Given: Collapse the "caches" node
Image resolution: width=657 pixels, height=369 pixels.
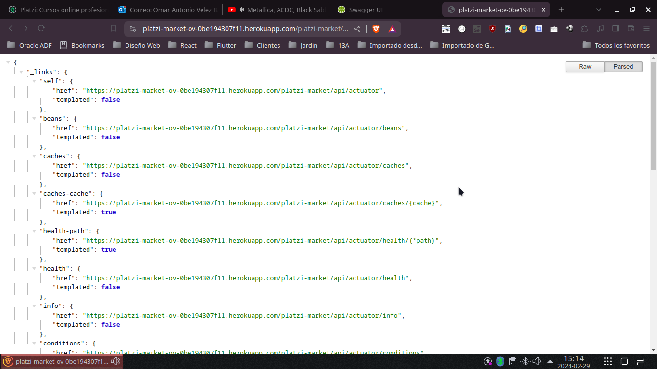Looking at the screenshot, I should [34, 156].
